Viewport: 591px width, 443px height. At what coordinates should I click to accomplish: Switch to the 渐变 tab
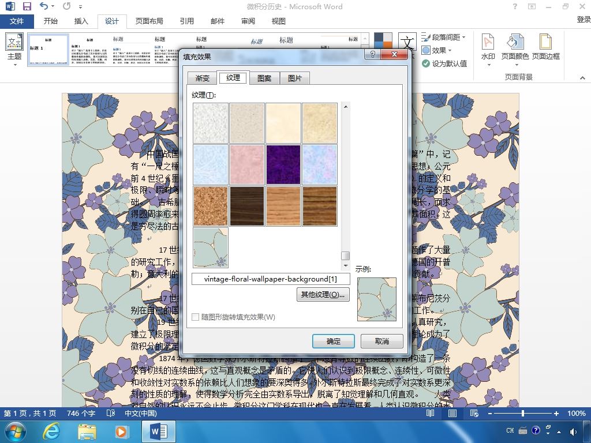pyautogui.click(x=203, y=78)
